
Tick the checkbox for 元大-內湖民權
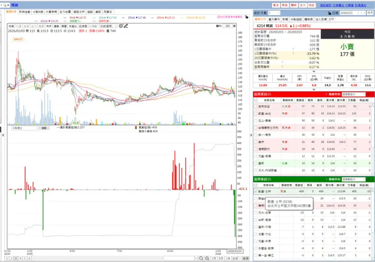[x=256, y=170]
